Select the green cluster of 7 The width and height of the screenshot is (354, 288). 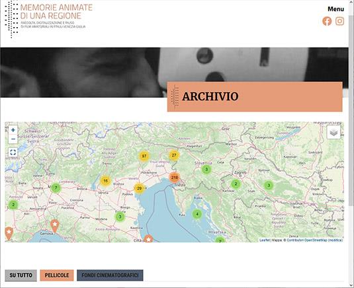coord(56,188)
